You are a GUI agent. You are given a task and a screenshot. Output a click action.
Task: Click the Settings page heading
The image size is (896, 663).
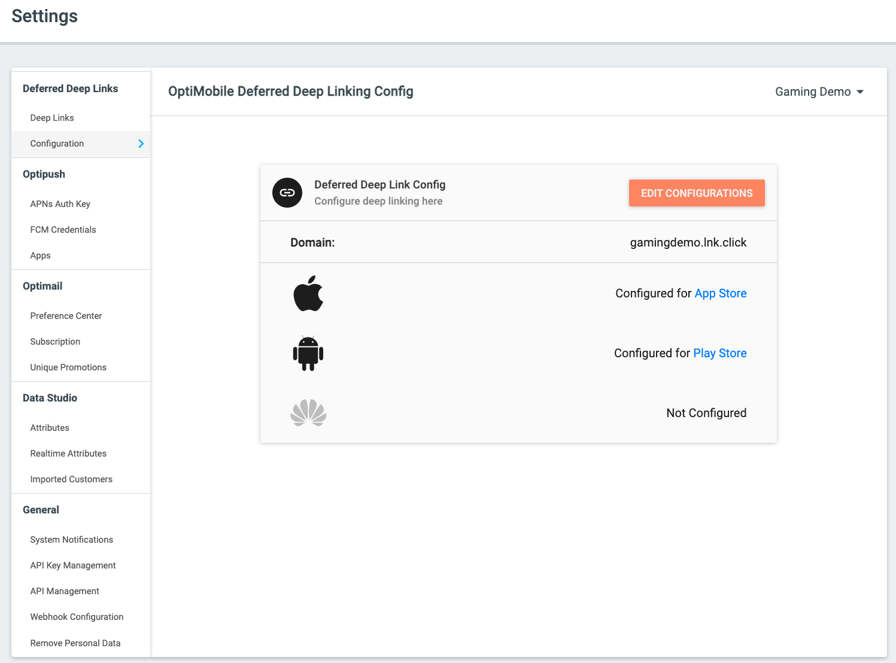pyautogui.click(x=45, y=16)
